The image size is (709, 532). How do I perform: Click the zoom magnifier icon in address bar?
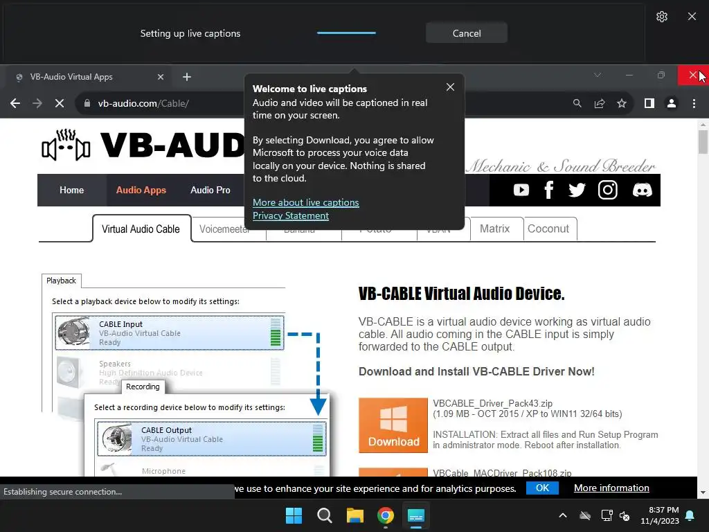coord(577,103)
